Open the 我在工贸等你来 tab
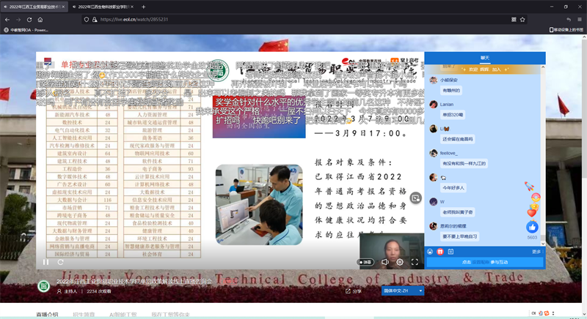Screen dimensions: 587x319 point(171,315)
